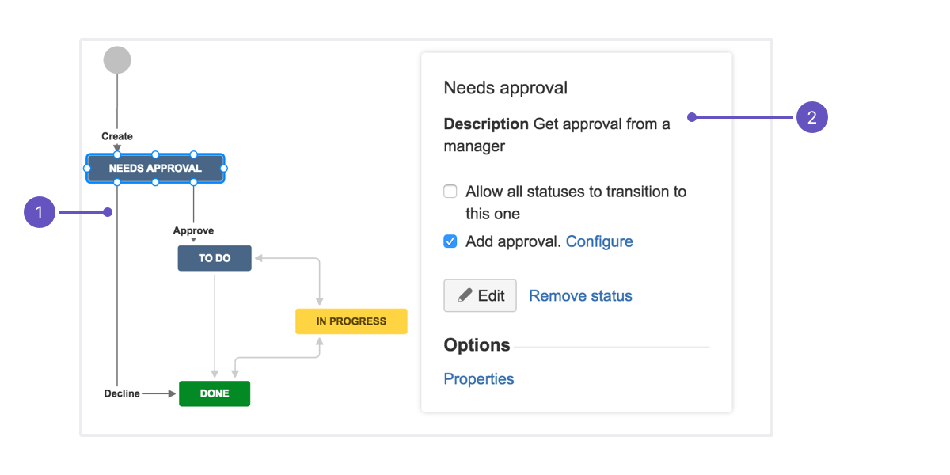Select the TO DO status node
This screenshot has width=950, height=475.
pyautogui.click(x=215, y=258)
